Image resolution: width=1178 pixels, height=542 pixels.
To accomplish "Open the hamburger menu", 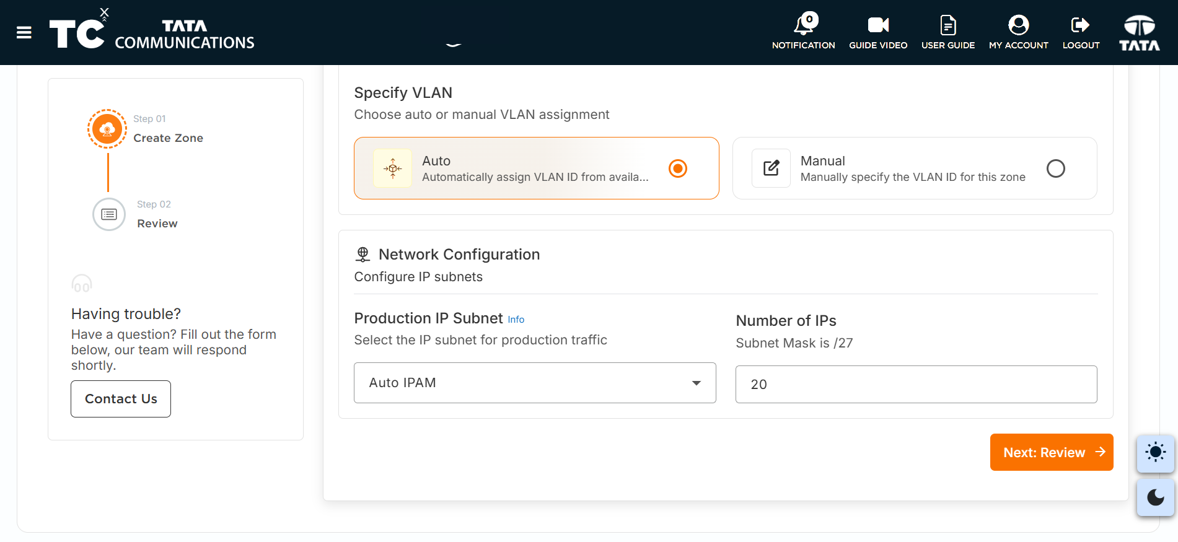I will [24, 32].
